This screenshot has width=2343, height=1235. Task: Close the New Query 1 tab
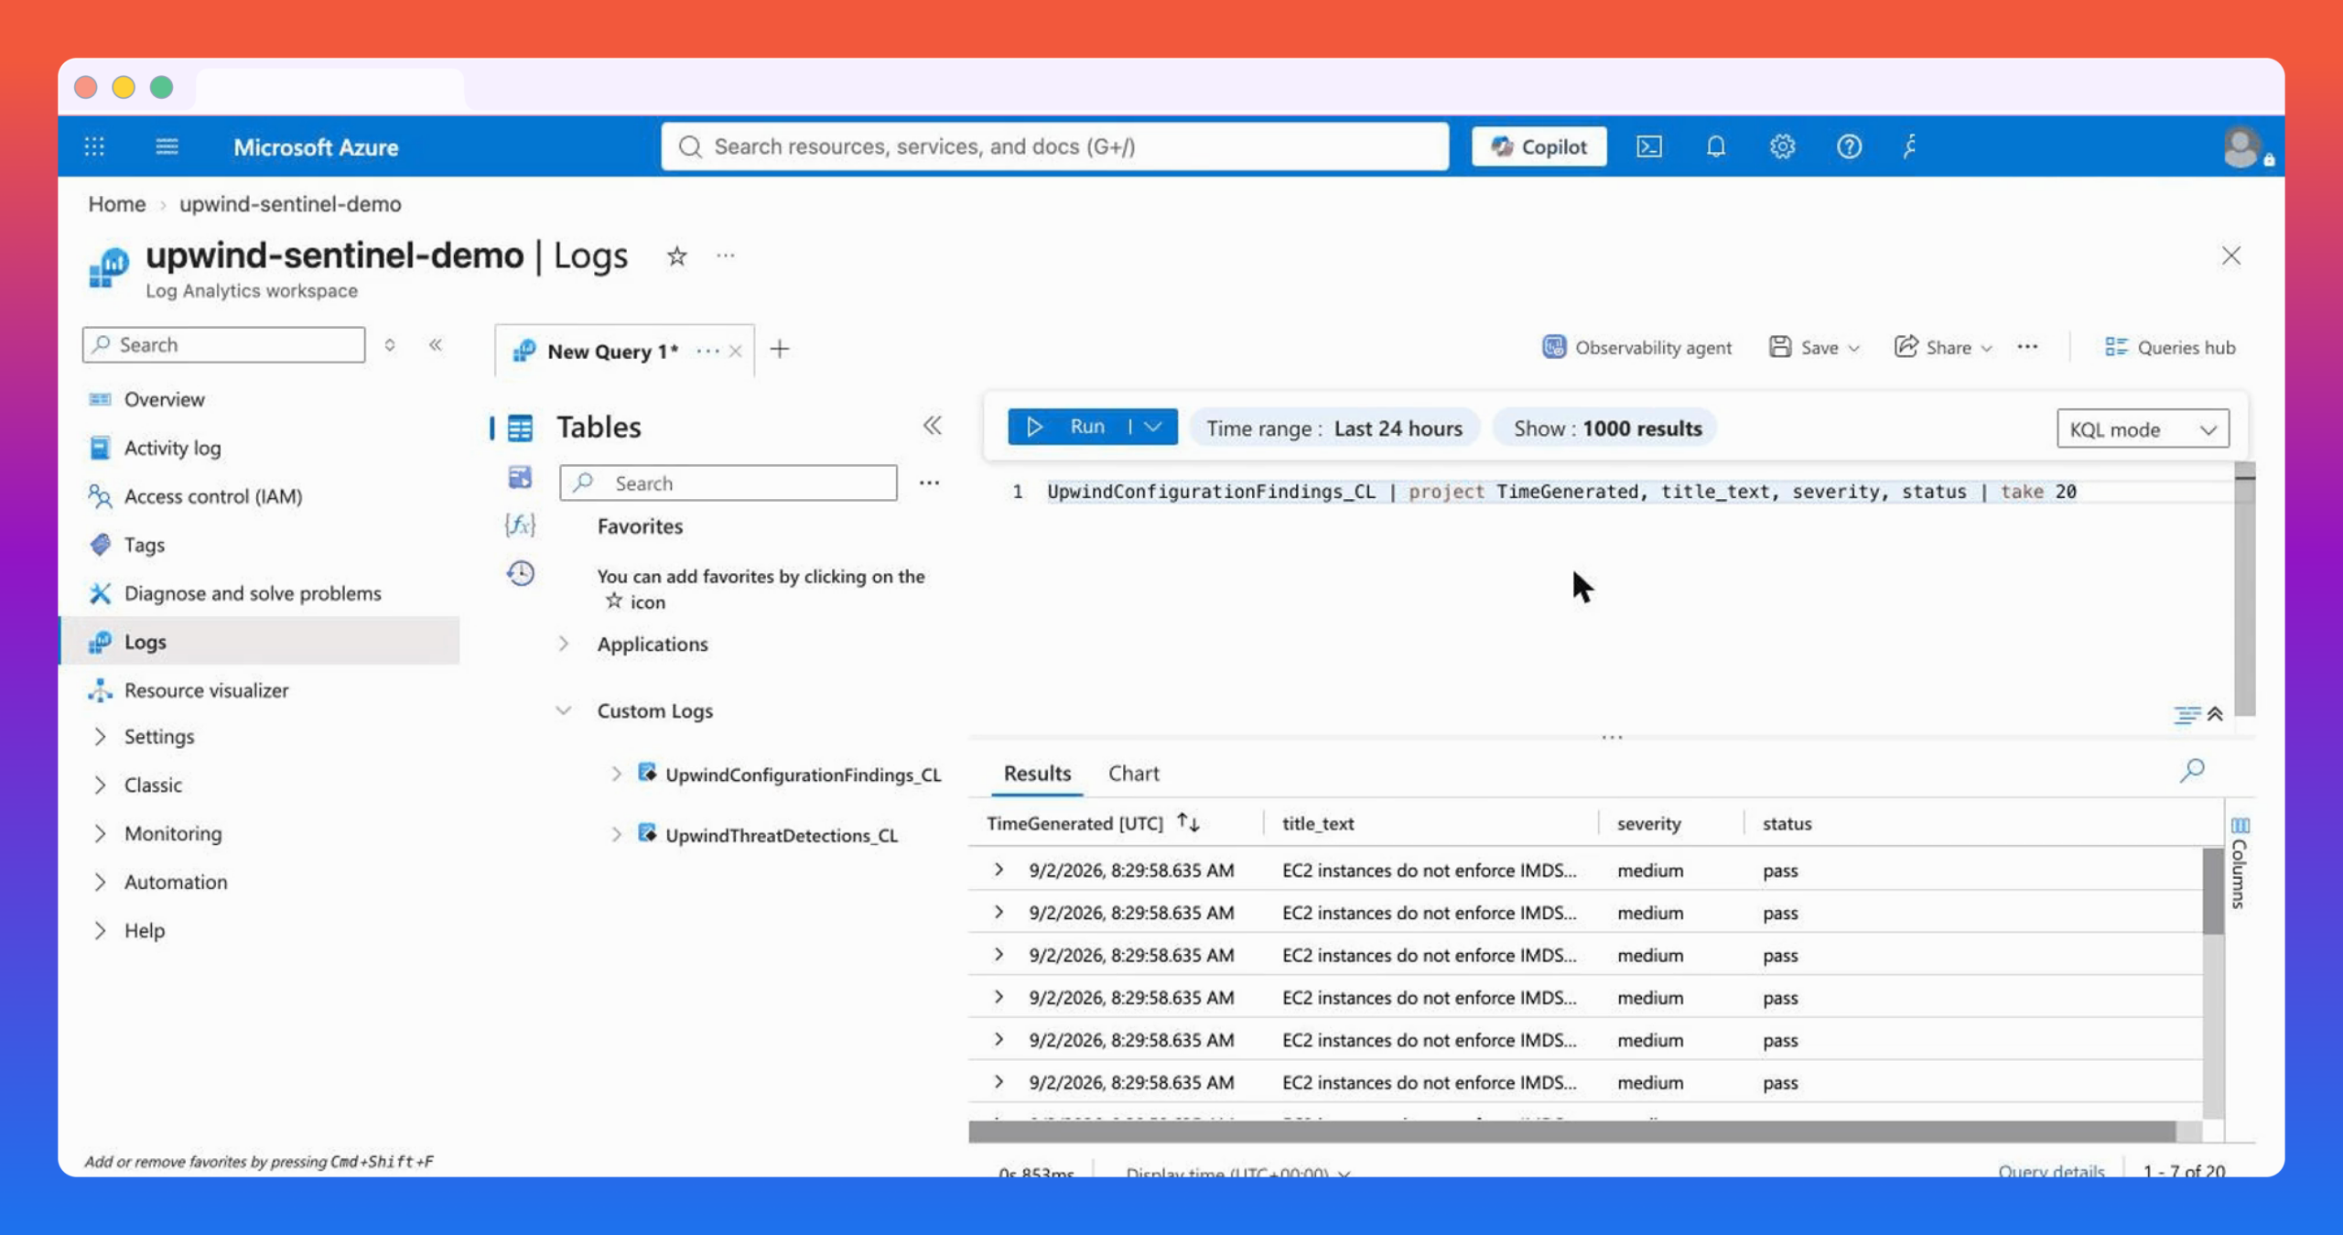[735, 352]
